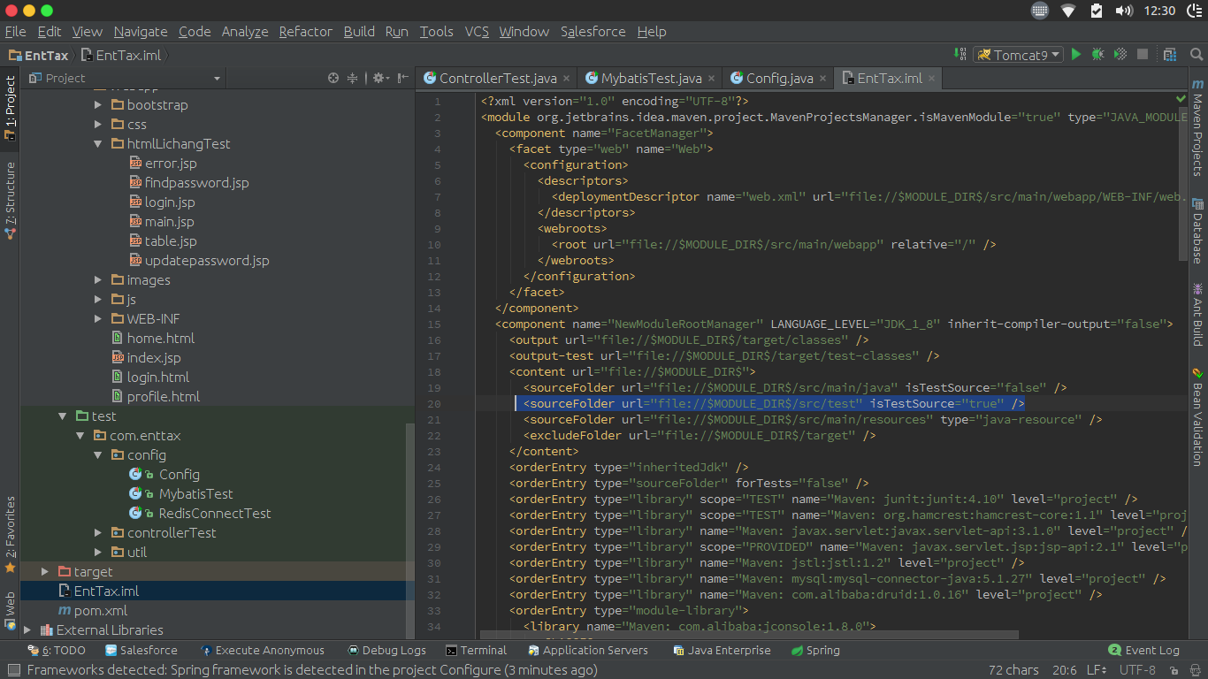Open Project Structure icon in toolbar
This screenshot has width=1208, height=679.
(x=1170, y=55)
